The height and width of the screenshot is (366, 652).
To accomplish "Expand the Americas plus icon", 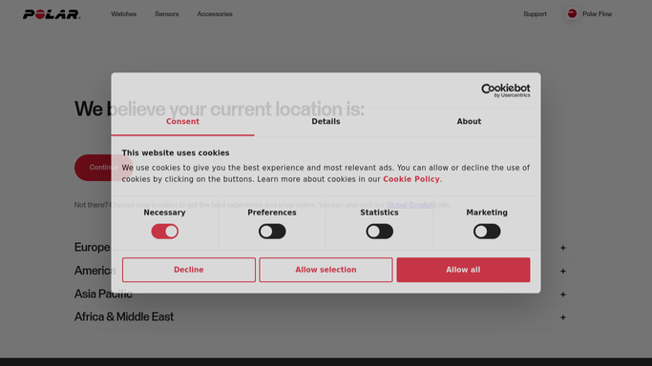I will [563, 271].
